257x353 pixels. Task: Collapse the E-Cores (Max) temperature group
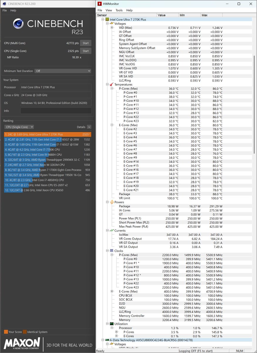[112, 125]
